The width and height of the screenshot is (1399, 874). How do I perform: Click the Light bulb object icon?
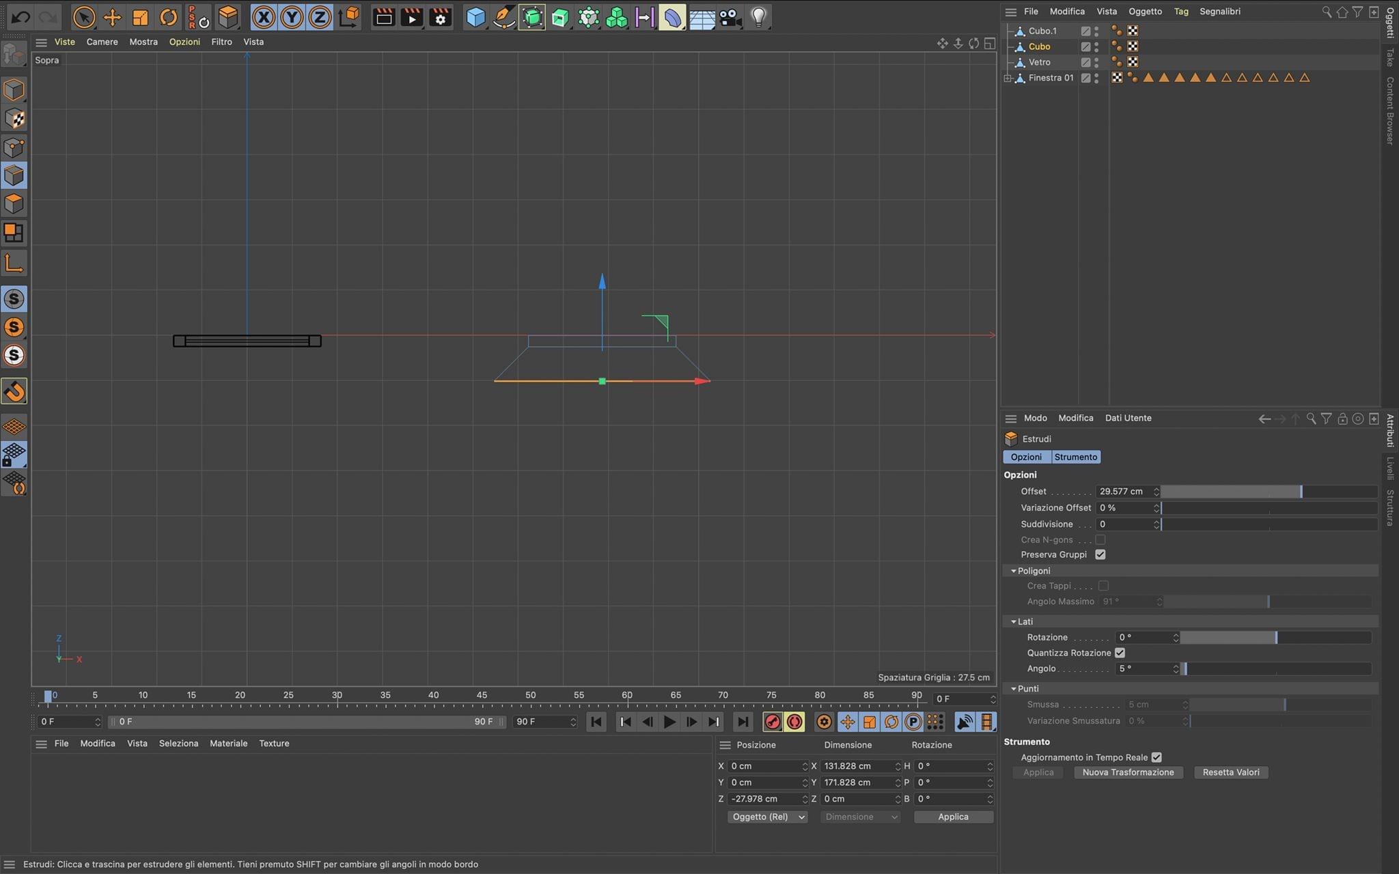(758, 17)
